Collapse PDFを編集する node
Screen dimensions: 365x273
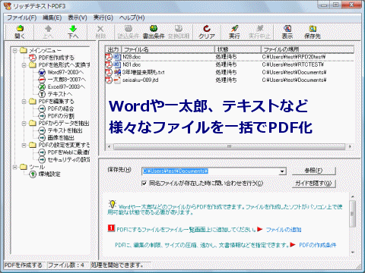coord(24,102)
